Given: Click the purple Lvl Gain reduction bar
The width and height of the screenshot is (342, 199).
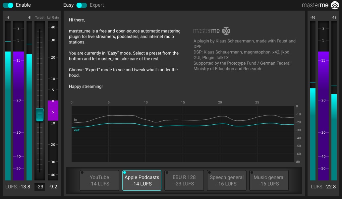Looking at the screenshot, I should [53, 110].
